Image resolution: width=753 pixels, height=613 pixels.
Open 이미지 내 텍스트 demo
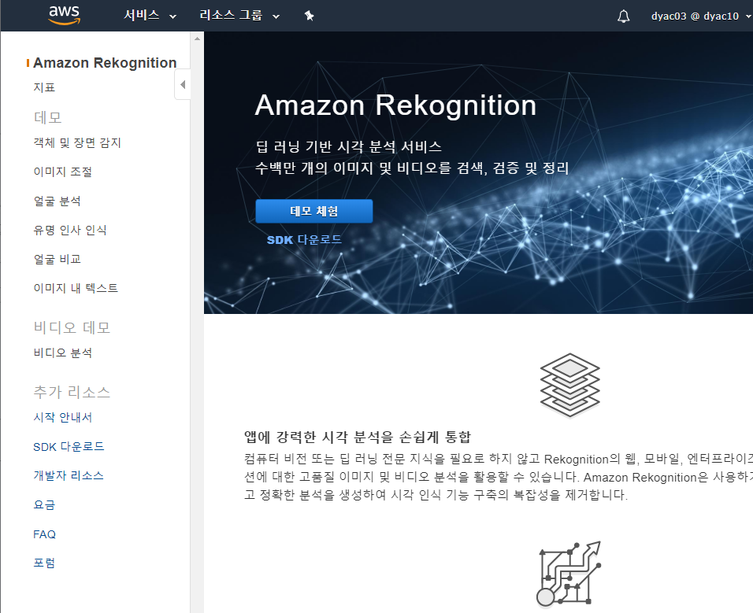[76, 288]
